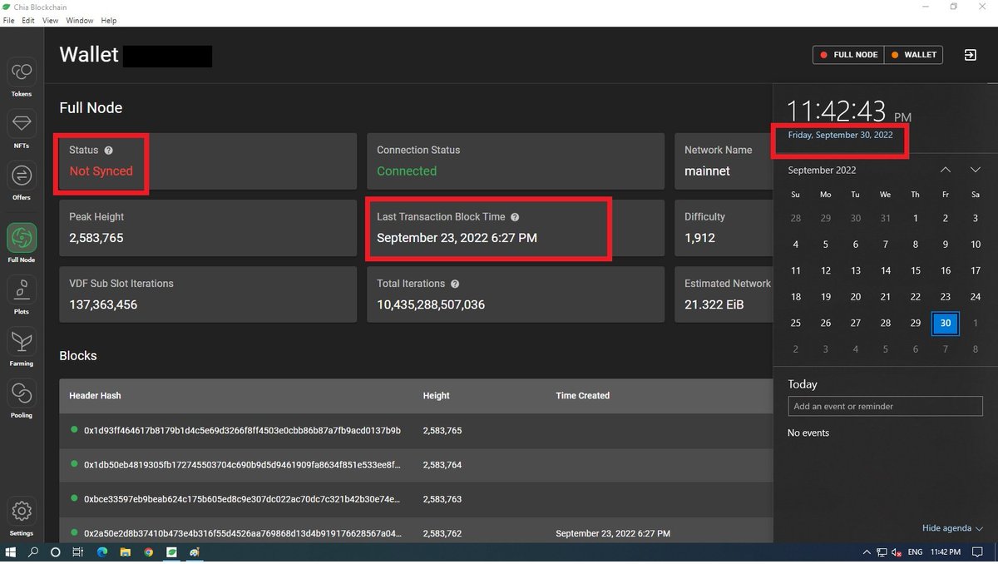Launch Microsoft Edge from taskbar
This screenshot has height=564, width=998.
102,552
